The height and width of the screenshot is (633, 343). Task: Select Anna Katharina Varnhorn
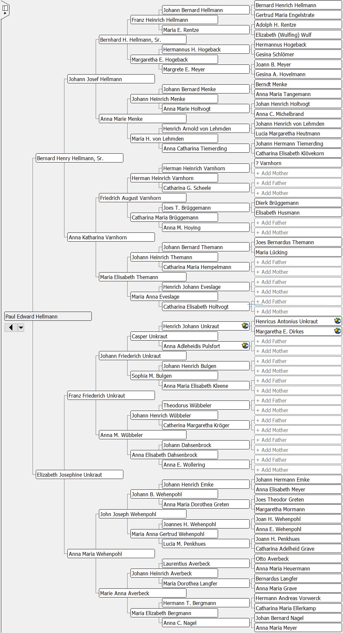(x=111, y=237)
